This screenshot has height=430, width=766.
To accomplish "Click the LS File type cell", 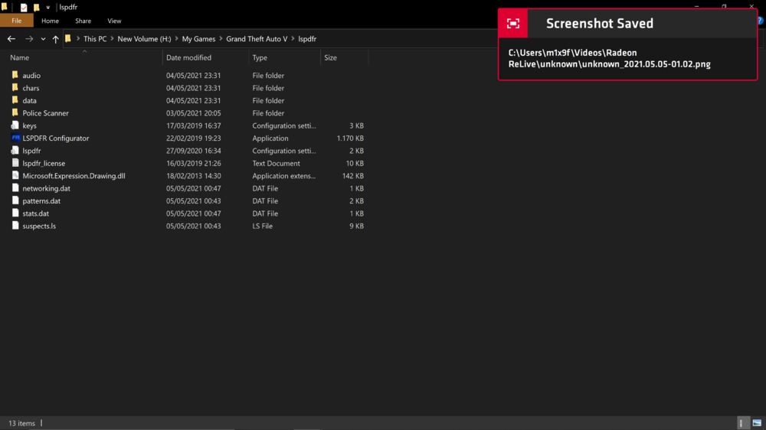I will click(262, 226).
